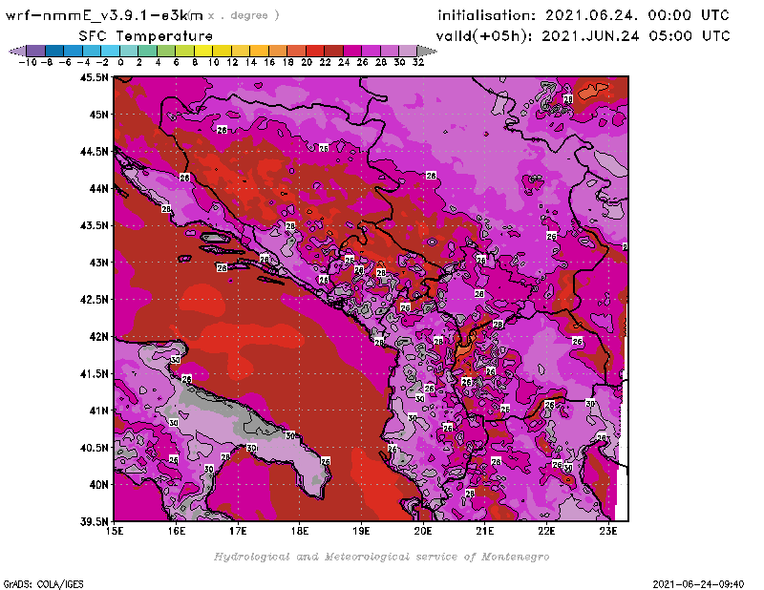
Task: Click the '42N' latitude label
Action: pyautogui.click(x=98, y=337)
